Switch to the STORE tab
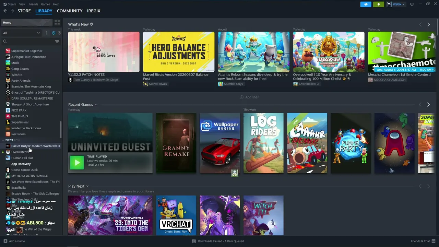The image size is (439, 247). (24, 11)
